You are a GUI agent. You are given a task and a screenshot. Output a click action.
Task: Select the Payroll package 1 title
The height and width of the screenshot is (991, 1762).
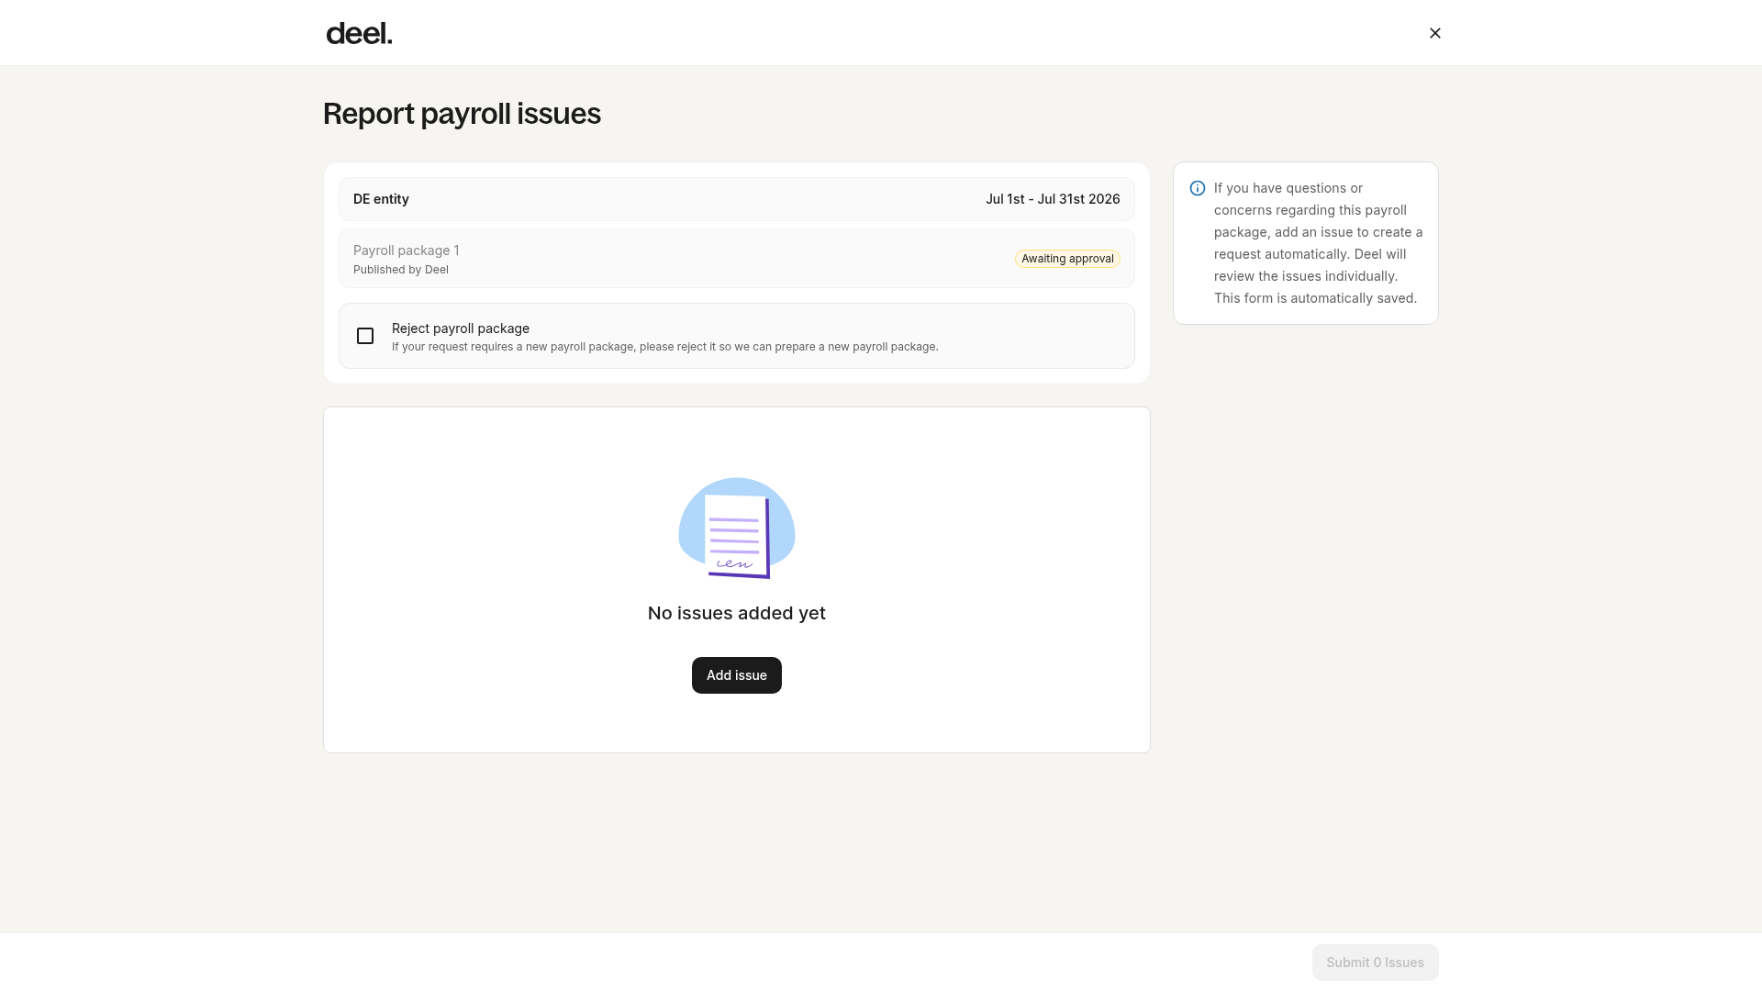click(x=407, y=251)
